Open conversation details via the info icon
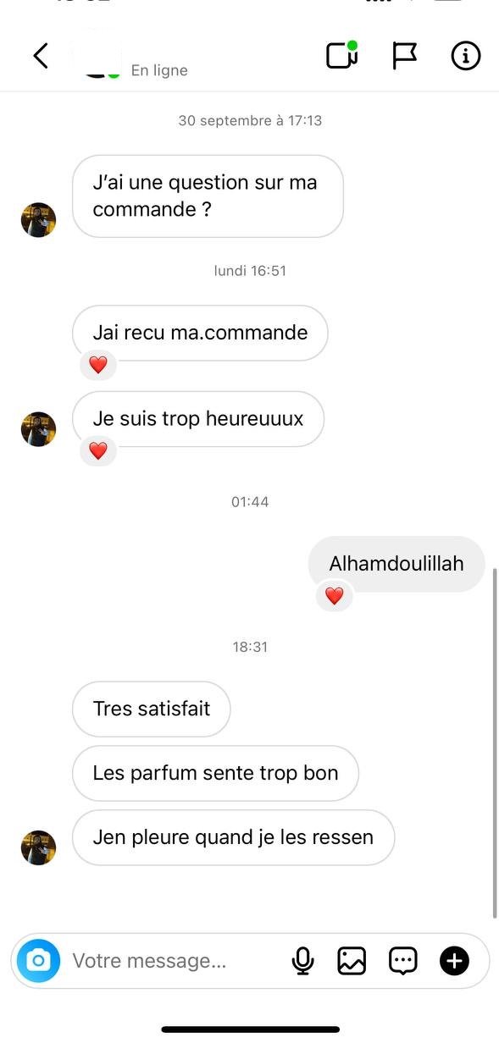The width and height of the screenshot is (499, 1043). coord(465,56)
